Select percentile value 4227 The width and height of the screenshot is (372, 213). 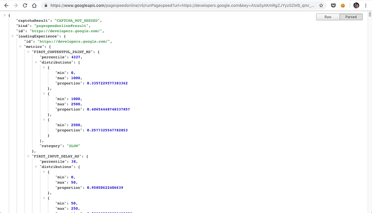[x=76, y=57]
